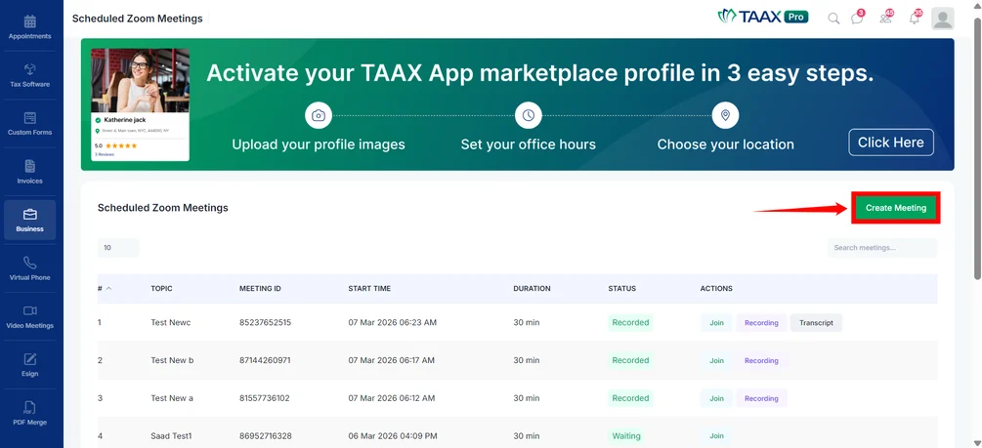982x448 pixels.
Task: Click start time 07 Mar 2026 06:17 AM
Action: click(x=392, y=360)
